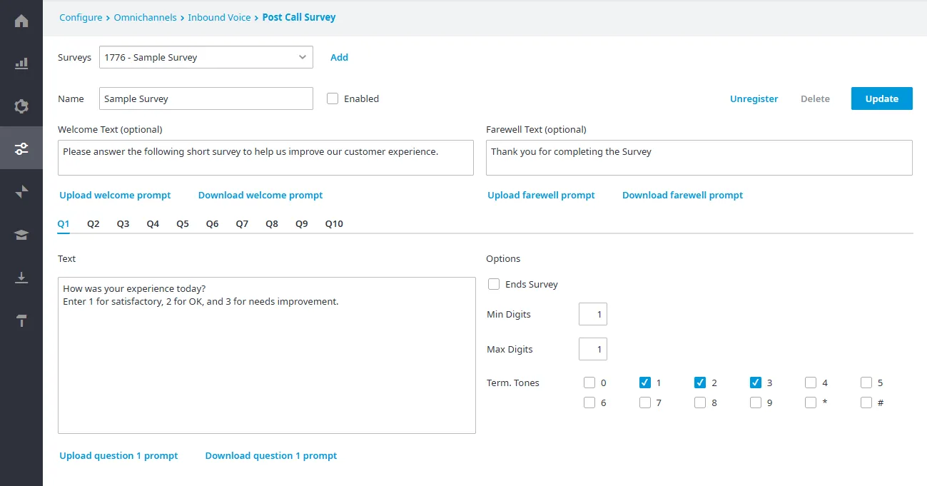Check the Ends Survey option
The width and height of the screenshot is (927, 486).
click(494, 284)
